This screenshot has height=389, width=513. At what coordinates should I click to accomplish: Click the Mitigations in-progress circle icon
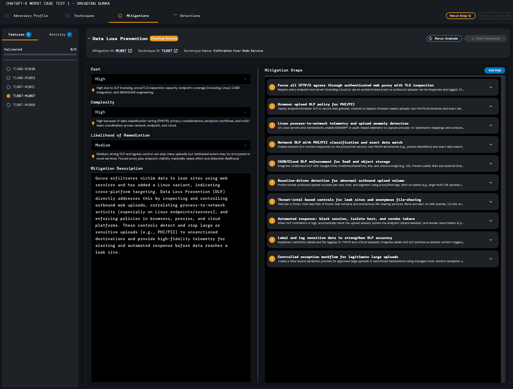coord(120,16)
